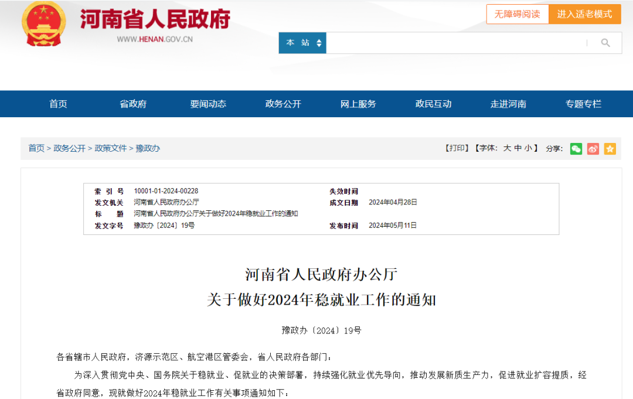Enable 进入适老模式 elderly-friendly mode
Image resolution: width=633 pixels, height=399 pixels.
(585, 13)
